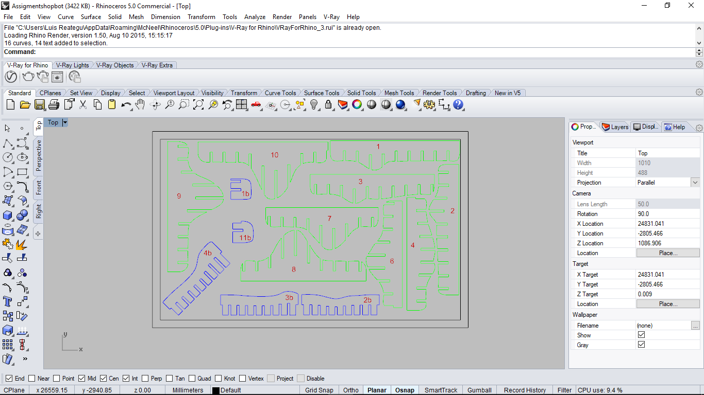Open help with the blue question mark icon
The width and height of the screenshot is (704, 395).
(x=458, y=105)
